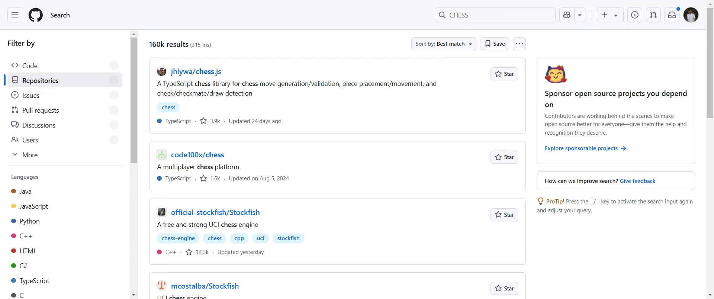Click the sidebar filter scrollbar
Screen dimensions: 714x299
(134, 100)
